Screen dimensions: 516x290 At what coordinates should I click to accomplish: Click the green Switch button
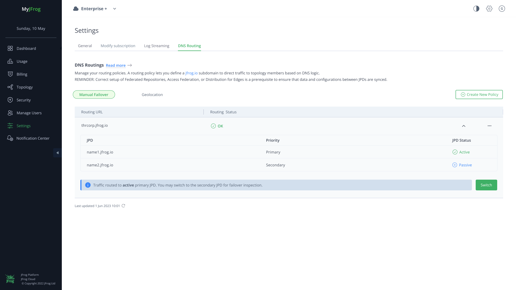[x=486, y=185]
